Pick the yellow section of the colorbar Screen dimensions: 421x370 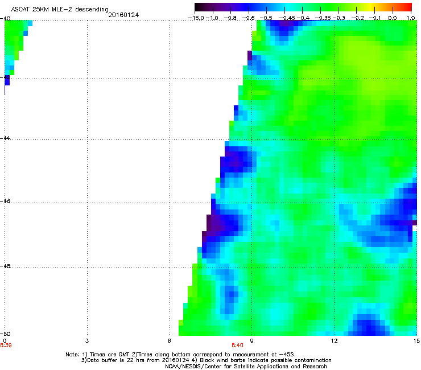tap(372, 7)
